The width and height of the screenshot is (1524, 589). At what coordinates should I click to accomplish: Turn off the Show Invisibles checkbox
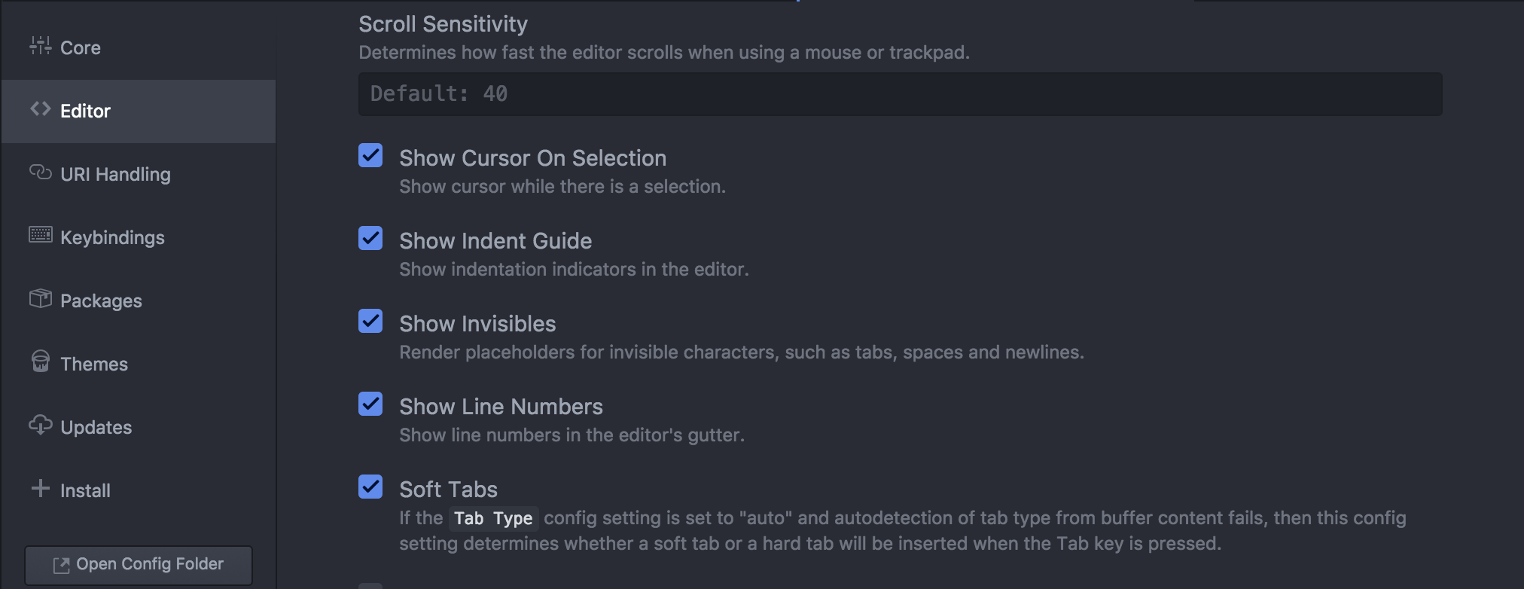(370, 322)
